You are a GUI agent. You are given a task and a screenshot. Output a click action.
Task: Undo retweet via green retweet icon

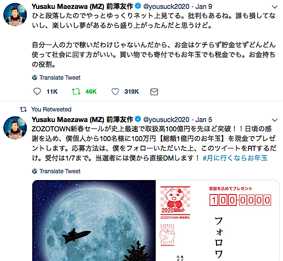[76, 92]
